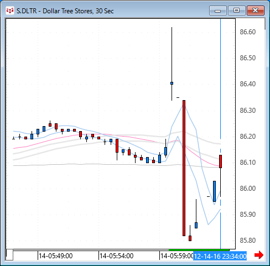Click the 86.50 price scale label

point(248,58)
